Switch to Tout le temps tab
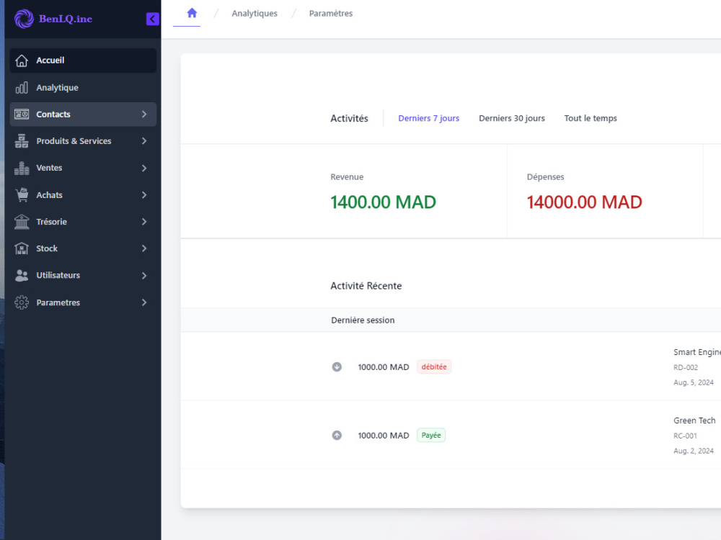721x540 pixels. click(590, 119)
